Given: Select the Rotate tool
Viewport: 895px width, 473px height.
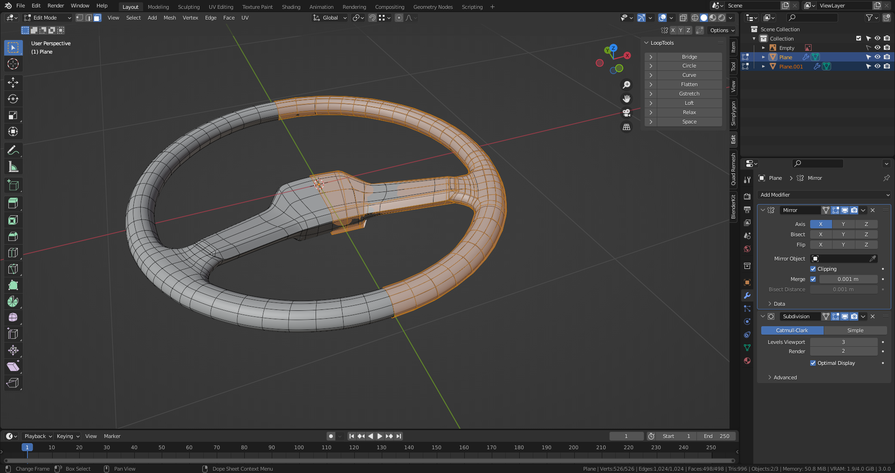Looking at the screenshot, I should [13, 99].
